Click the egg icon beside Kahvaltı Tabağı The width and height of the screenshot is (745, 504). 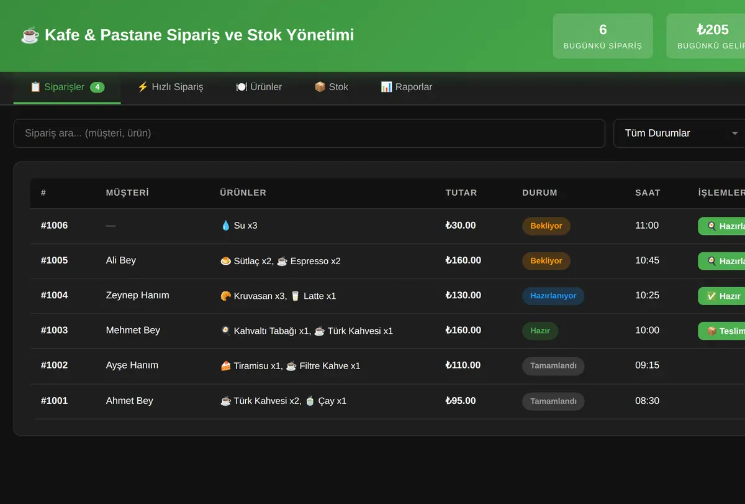225,331
